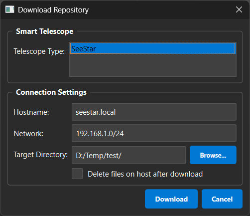Place cursor in the Target Directory field

128,155
